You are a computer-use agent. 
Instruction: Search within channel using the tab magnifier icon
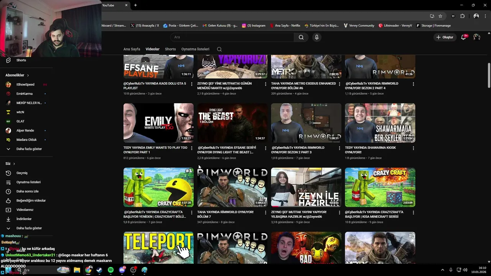pos(219,49)
